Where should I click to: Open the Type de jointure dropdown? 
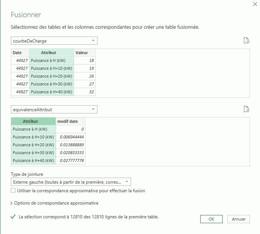tap(71, 182)
